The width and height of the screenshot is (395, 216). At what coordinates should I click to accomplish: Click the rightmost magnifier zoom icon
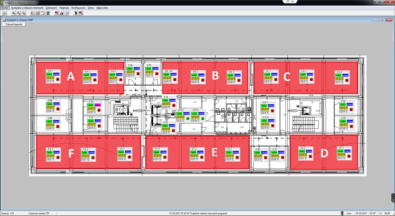[24, 13]
